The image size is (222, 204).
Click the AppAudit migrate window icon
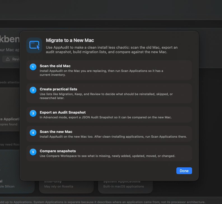pos(34,45)
